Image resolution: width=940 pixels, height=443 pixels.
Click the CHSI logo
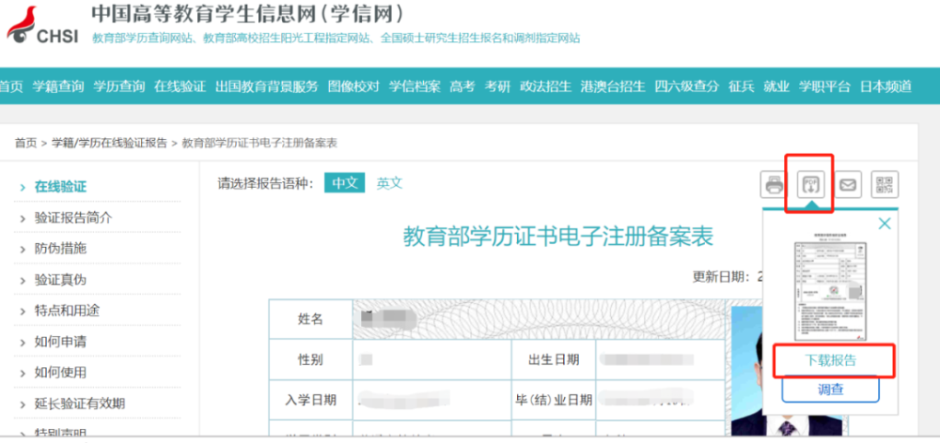pyautogui.click(x=42, y=25)
